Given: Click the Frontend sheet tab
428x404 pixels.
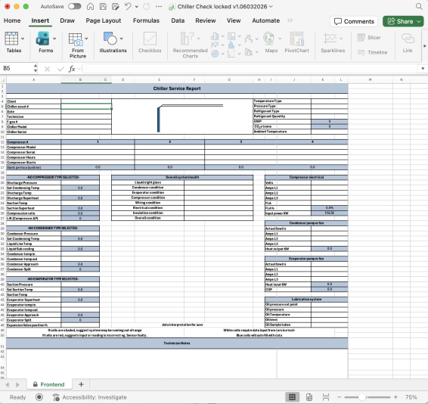Looking at the screenshot, I should tap(49, 384).
